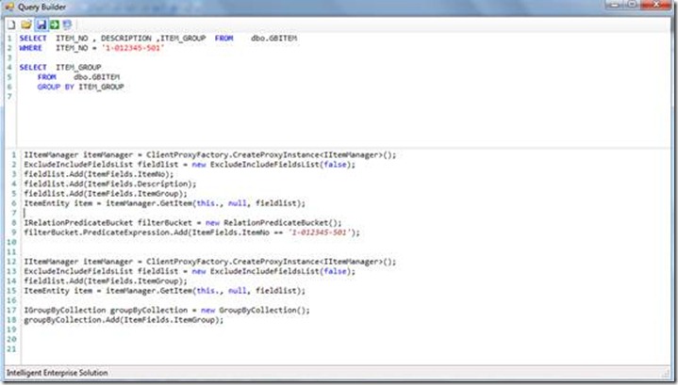The height and width of the screenshot is (385, 678).
Task: Click 'SELECT ITEM_GROUP' on SQL line 4
Action: [x=60, y=68]
